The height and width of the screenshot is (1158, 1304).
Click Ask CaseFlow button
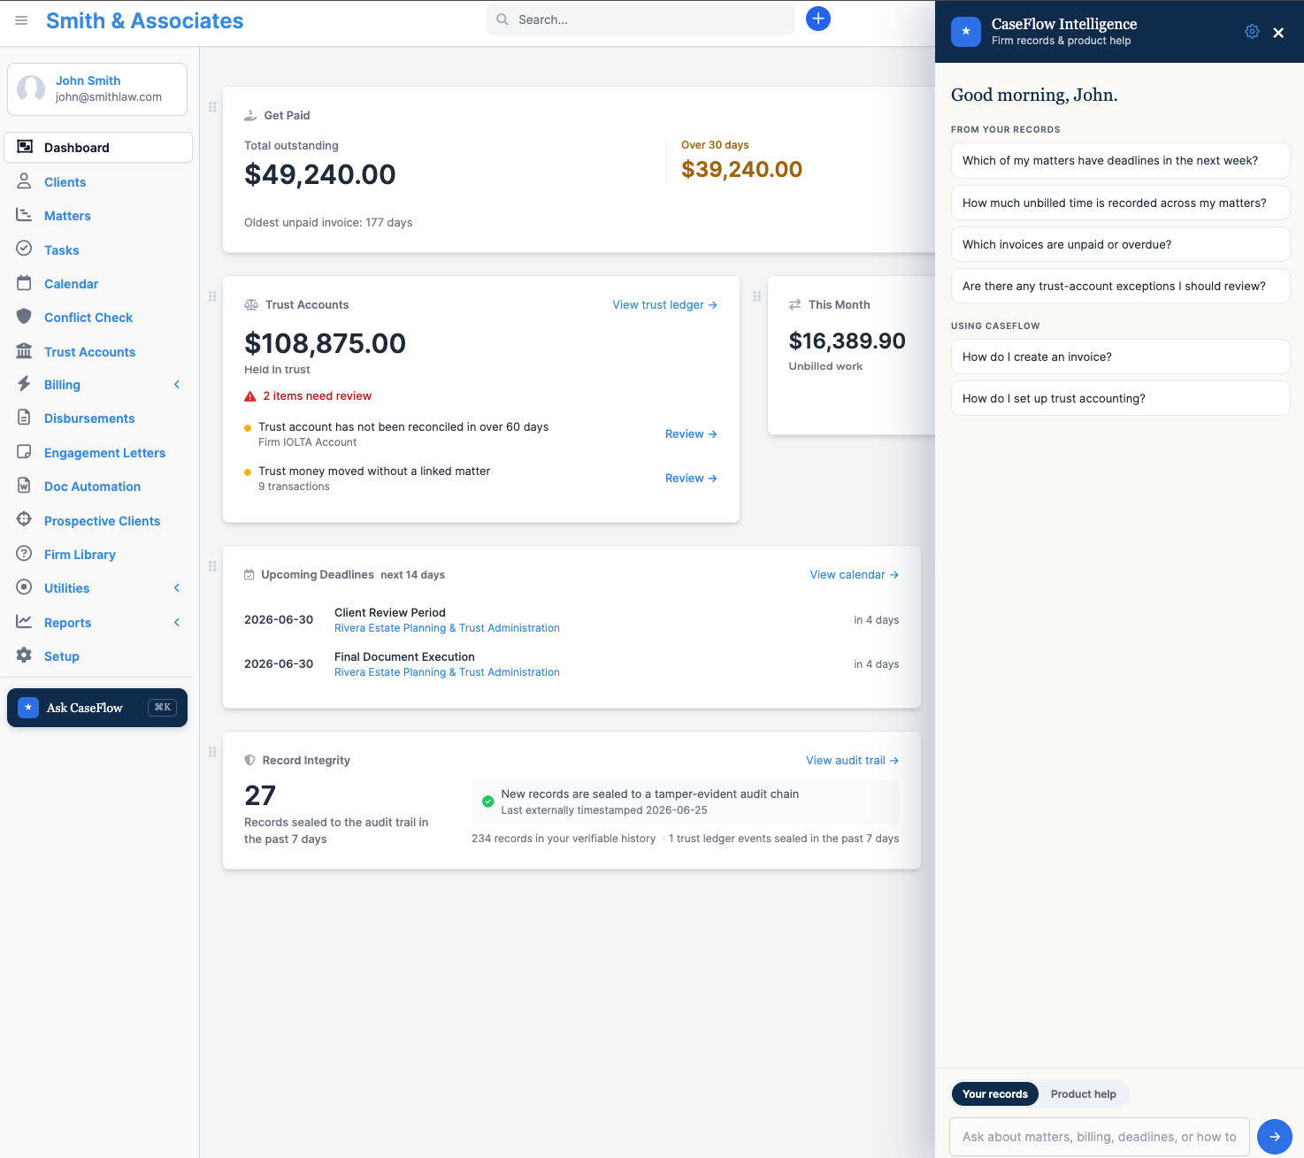[97, 708]
